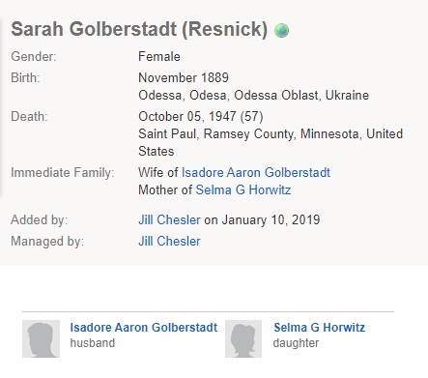This screenshot has height=378, width=428.
Task: Click the green globe public profile icon
Action: click(281, 31)
